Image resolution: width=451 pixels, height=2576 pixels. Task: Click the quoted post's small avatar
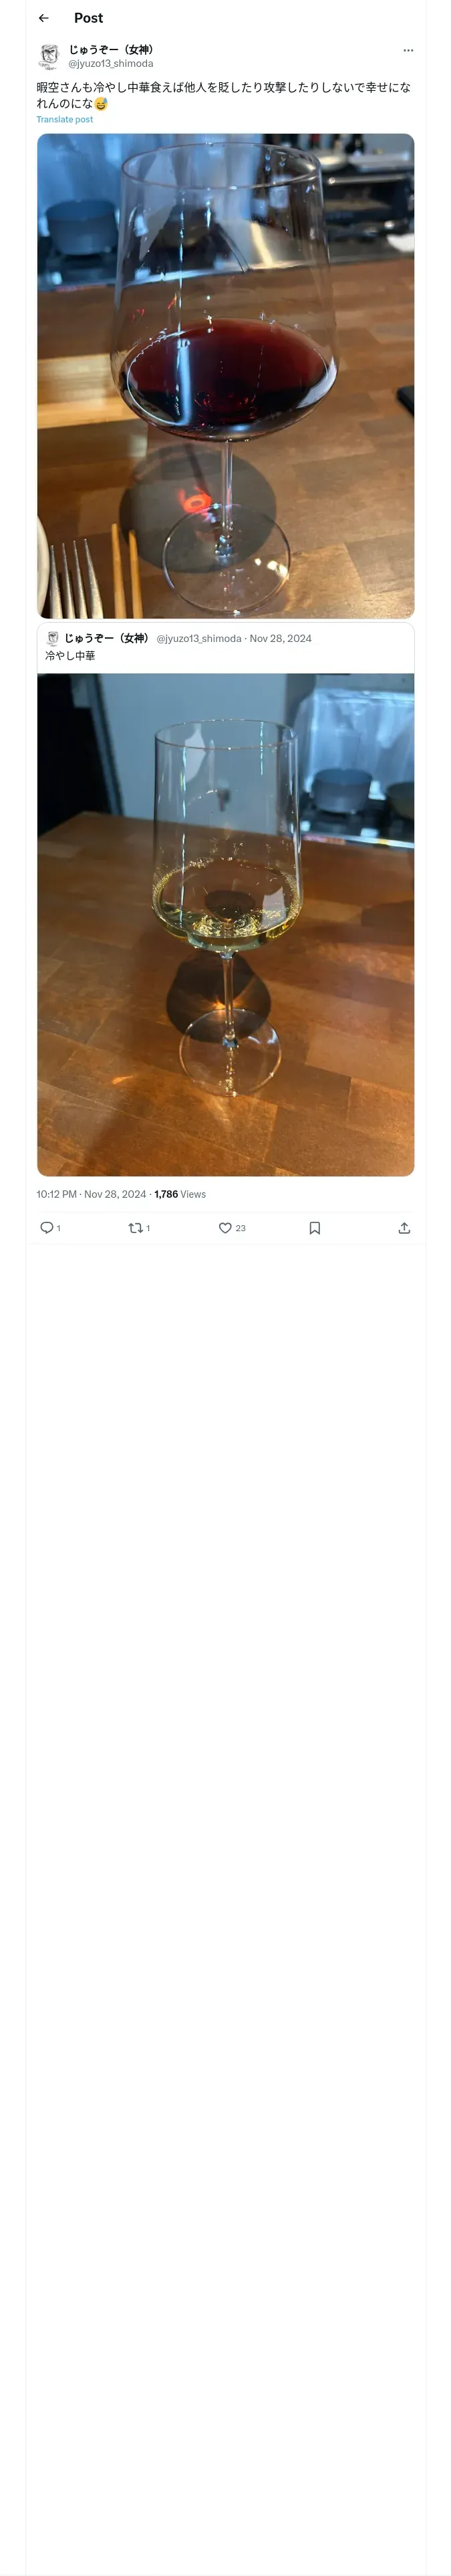pyautogui.click(x=53, y=638)
